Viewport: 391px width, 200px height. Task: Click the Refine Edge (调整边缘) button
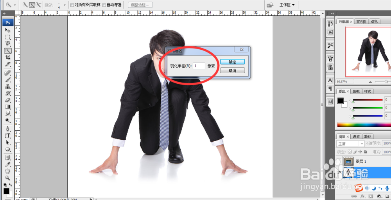[x=140, y=5]
